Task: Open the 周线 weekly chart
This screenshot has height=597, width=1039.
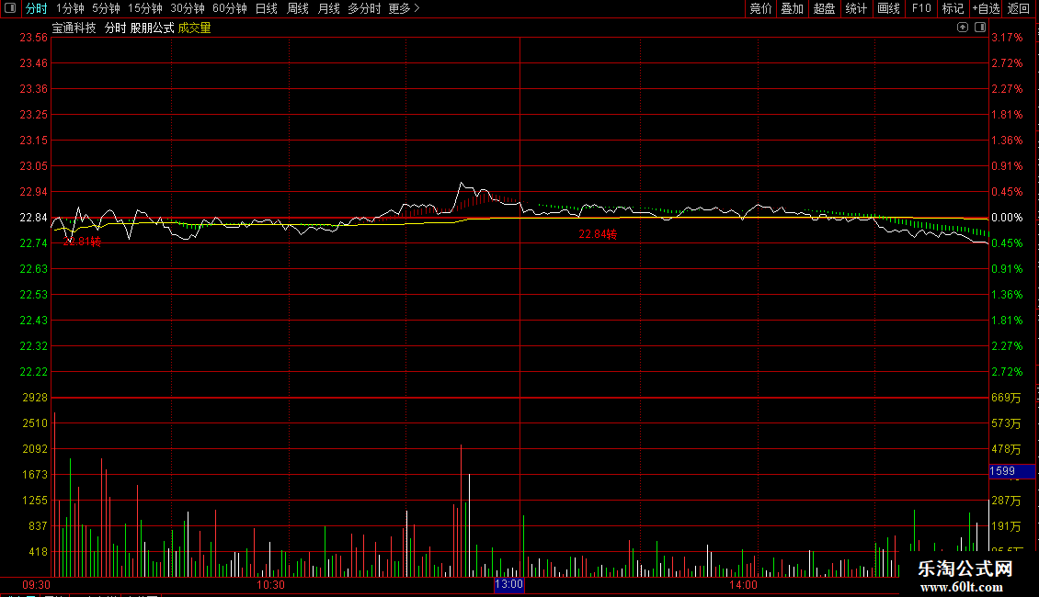Action: click(298, 8)
